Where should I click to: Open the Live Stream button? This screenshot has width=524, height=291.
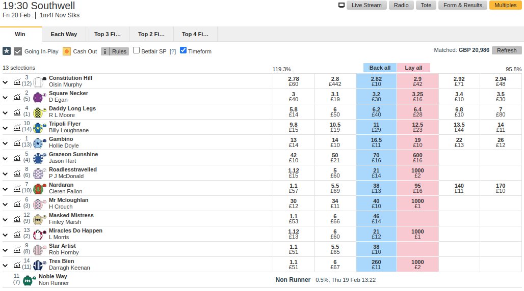366,5
